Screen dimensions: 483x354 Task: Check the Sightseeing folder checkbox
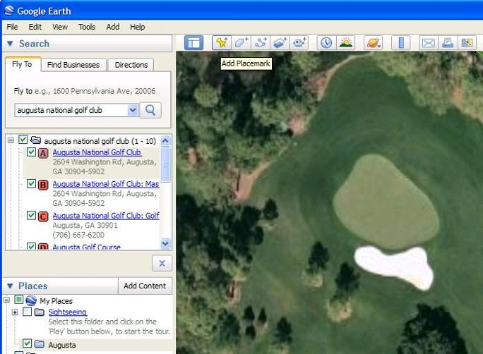(x=27, y=312)
